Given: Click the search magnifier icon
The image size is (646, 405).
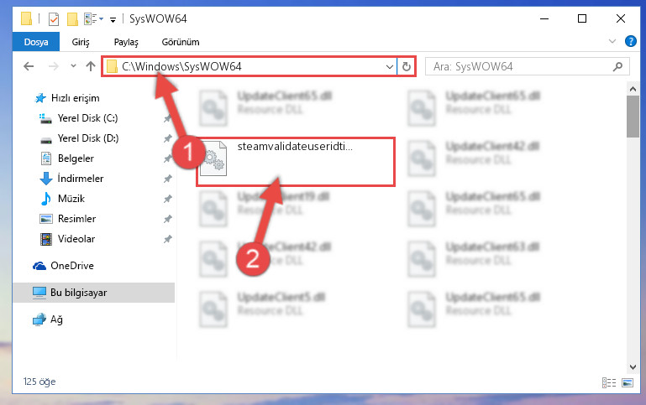Looking at the screenshot, I should pos(617,66).
